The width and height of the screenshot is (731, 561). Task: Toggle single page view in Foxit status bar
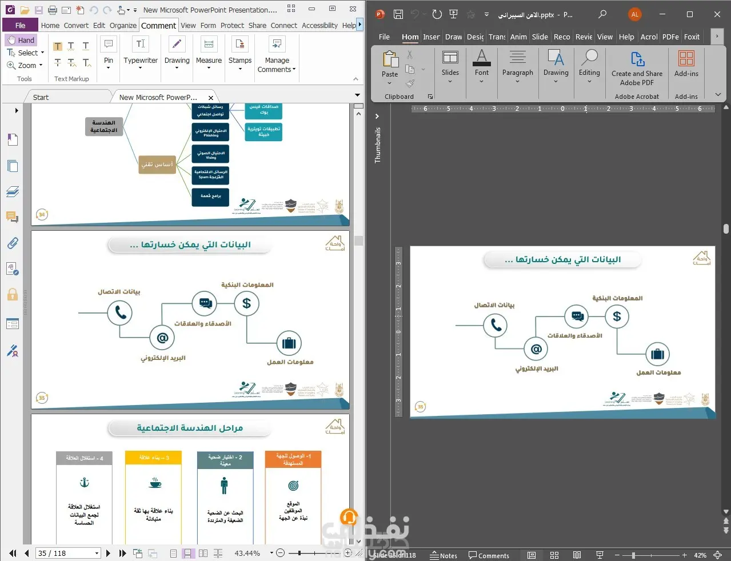(173, 553)
